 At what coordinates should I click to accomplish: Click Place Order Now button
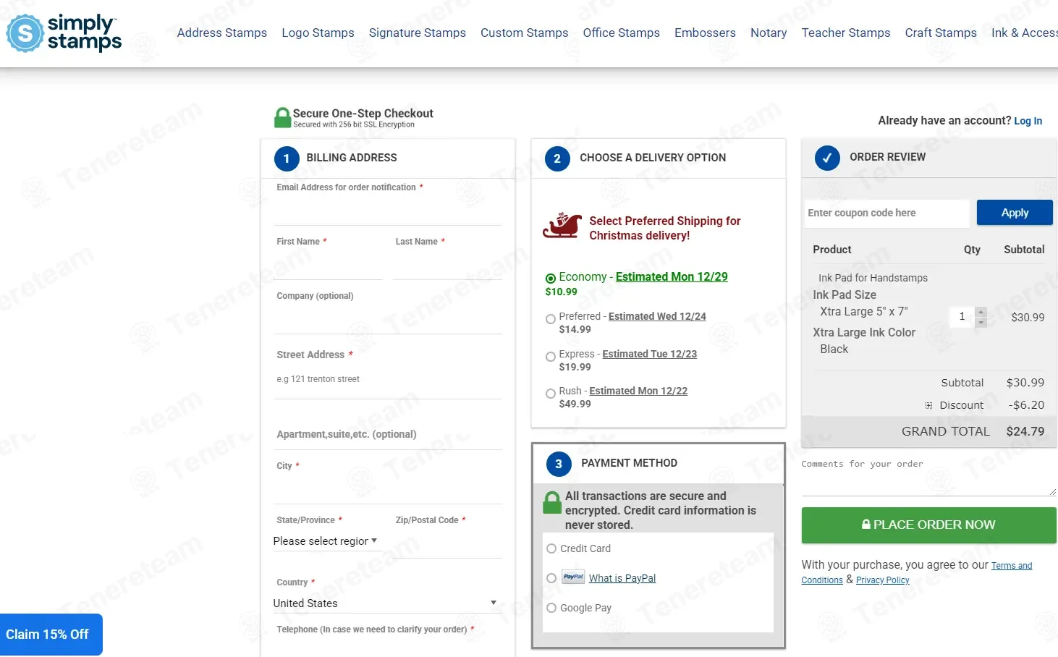pos(928,525)
